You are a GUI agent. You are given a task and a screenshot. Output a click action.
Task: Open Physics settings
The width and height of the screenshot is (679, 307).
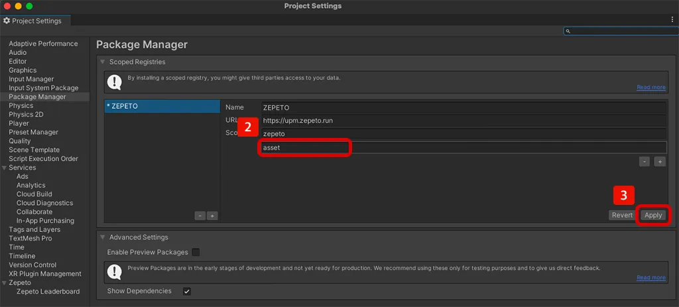coord(21,105)
